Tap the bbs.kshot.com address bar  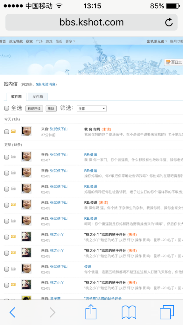click(x=91, y=22)
